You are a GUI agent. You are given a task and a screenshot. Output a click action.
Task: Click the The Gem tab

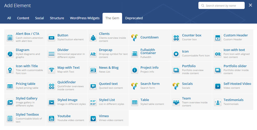click(x=112, y=18)
